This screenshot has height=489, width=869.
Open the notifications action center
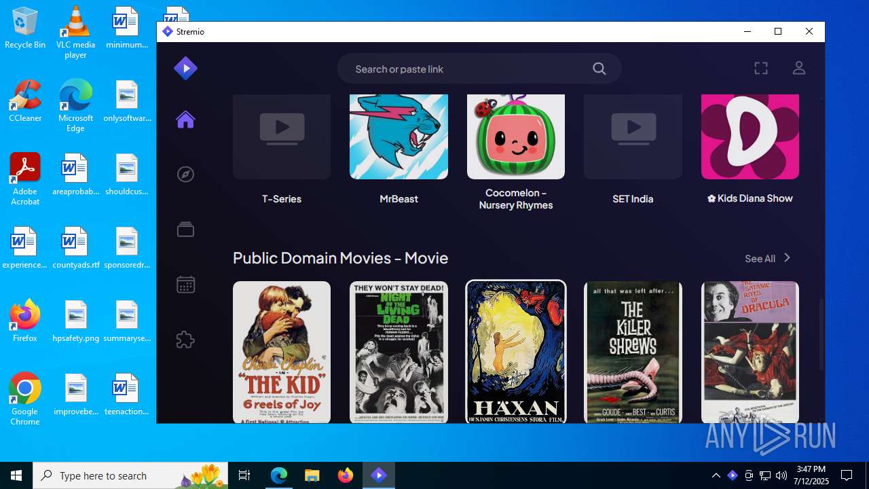pos(847,475)
